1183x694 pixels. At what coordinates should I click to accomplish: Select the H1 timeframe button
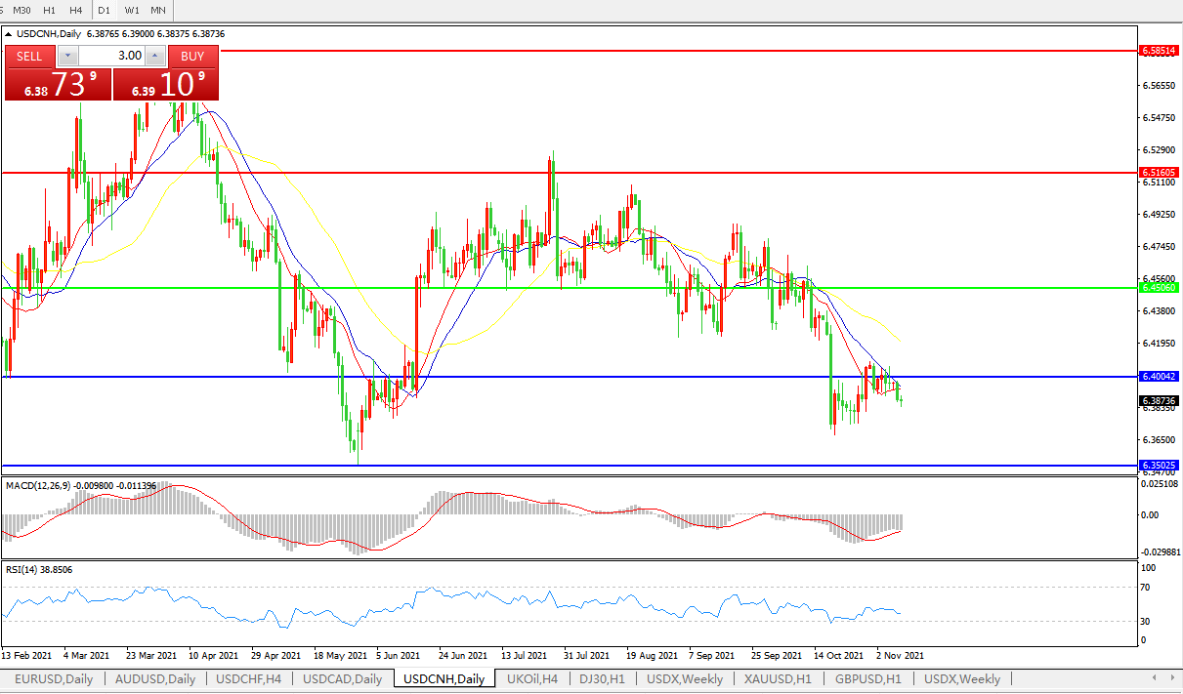[x=49, y=10]
